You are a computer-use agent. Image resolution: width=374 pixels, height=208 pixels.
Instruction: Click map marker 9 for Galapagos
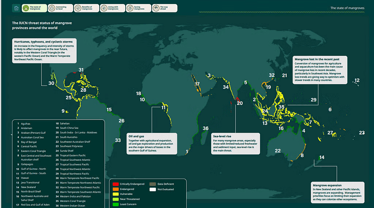(63, 111)
